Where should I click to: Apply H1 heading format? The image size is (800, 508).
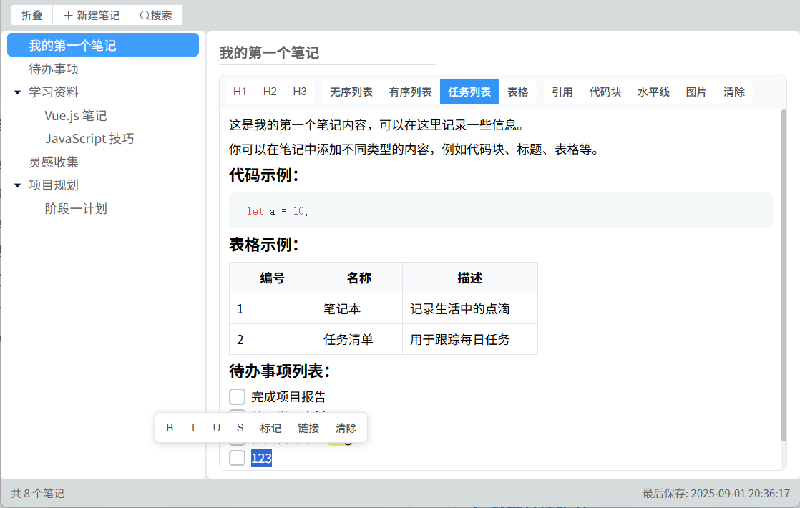pyautogui.click(x=240, y=92)
